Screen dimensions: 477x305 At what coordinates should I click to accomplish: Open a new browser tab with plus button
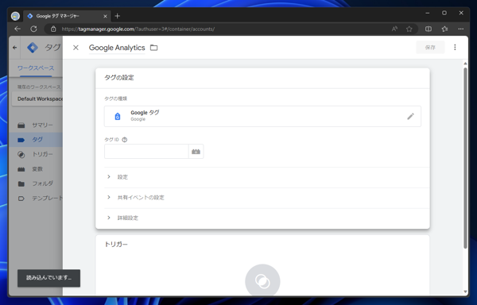point(118,16)
